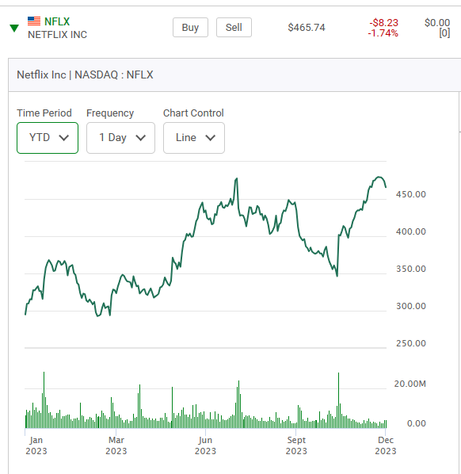Click the $0.00 position value
This screenshot has width=461, height=474.
tap(437, 22)
